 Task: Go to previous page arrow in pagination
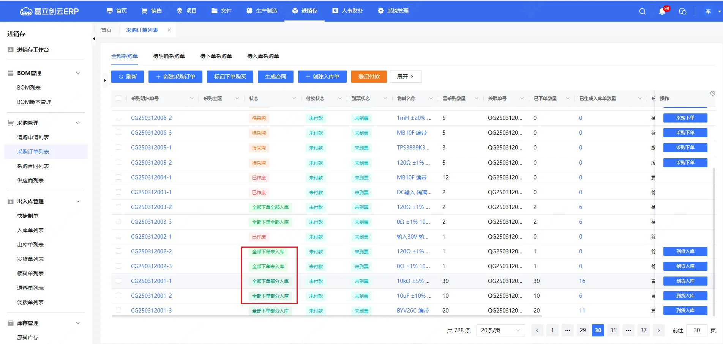[x=537, y=330]
